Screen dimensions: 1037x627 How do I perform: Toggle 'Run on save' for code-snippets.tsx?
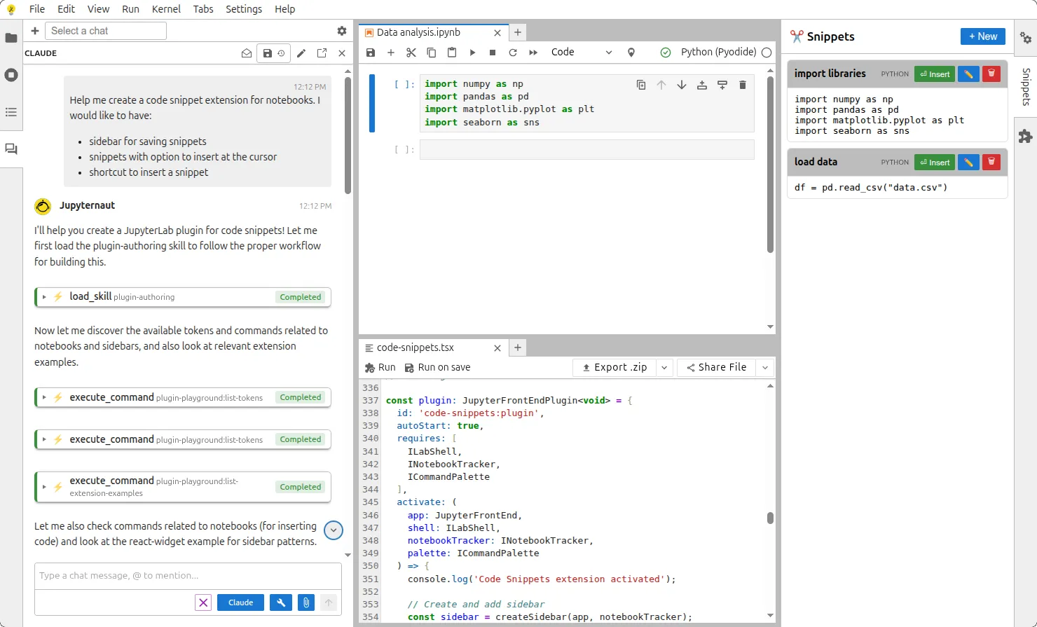(437, 367)
